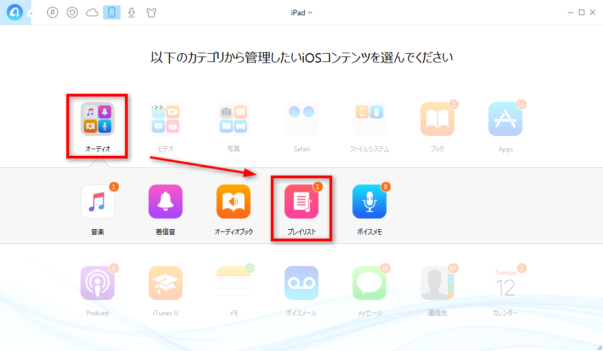Viewport: 603px width, 351px height.
Task: Open the ファイルシステム category
Action: [x=369, y=120]
